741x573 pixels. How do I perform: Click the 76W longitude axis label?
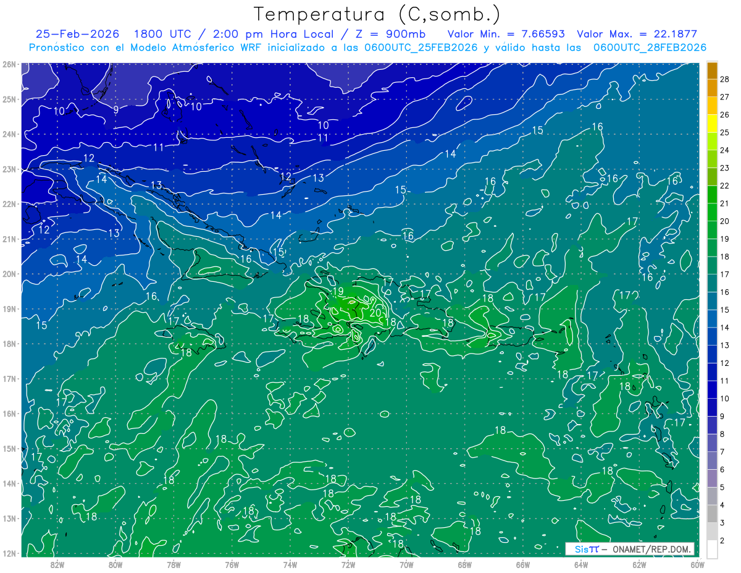point(232,564)
